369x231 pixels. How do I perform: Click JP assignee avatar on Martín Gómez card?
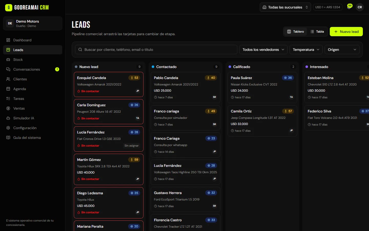click(138, 179)
